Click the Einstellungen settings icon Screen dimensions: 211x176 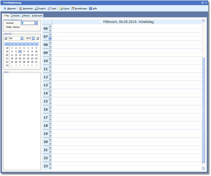coord(73,9)
